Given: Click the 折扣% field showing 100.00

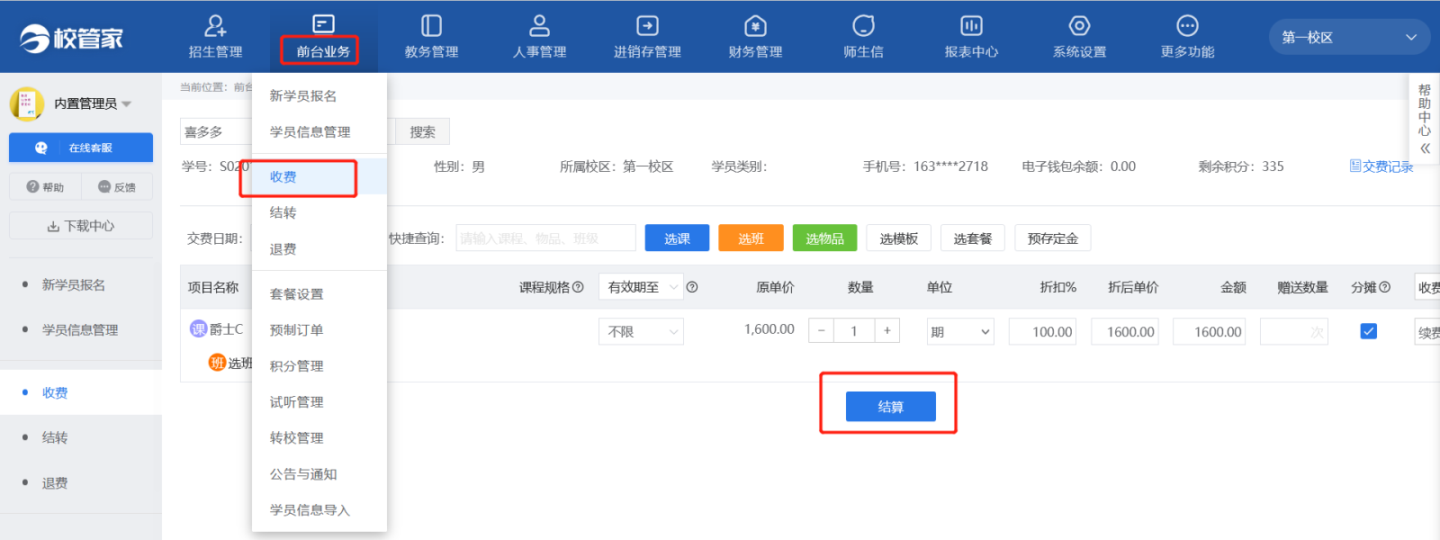Looking at the screenshot, I should [x=1042, y=332].
